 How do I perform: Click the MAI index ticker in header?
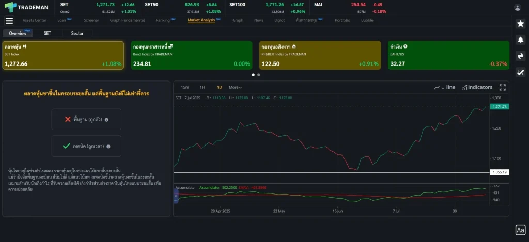(x=350, y=8)
